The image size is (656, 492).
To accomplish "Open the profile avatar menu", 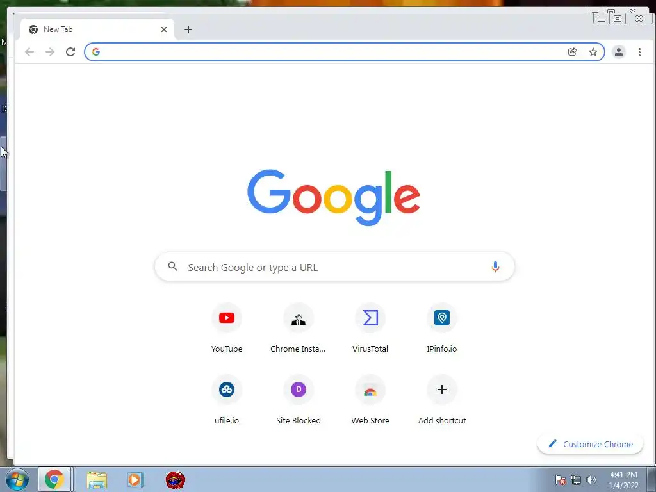I will (x=618, y=52).
